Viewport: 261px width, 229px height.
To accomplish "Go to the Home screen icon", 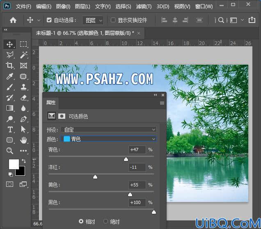I will click(x=13, y=20).
